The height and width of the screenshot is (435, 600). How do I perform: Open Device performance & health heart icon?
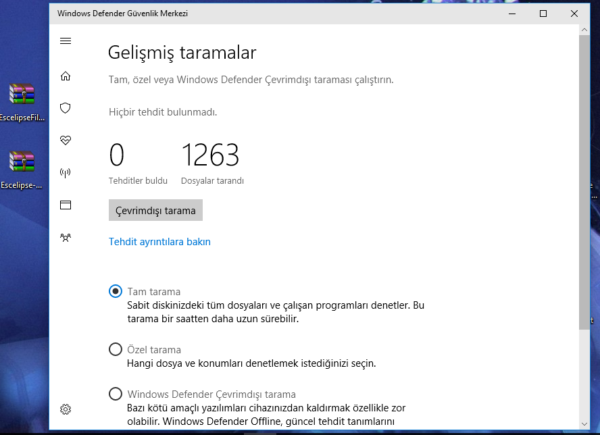(66, 140)
